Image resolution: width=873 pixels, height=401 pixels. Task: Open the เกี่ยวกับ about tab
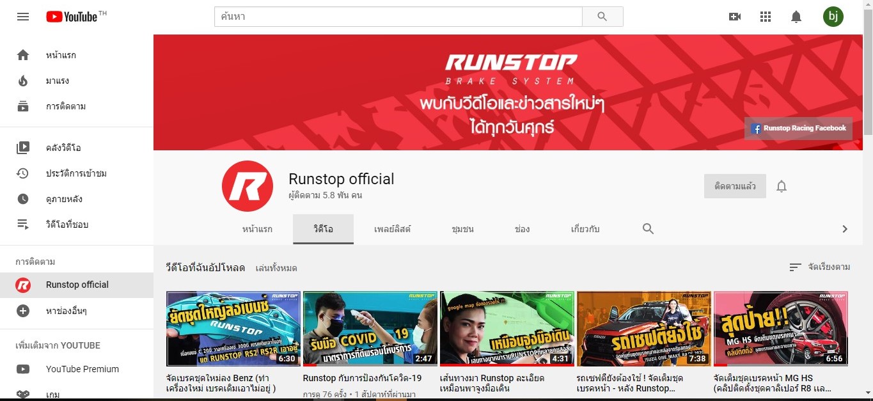coord(585,229)
